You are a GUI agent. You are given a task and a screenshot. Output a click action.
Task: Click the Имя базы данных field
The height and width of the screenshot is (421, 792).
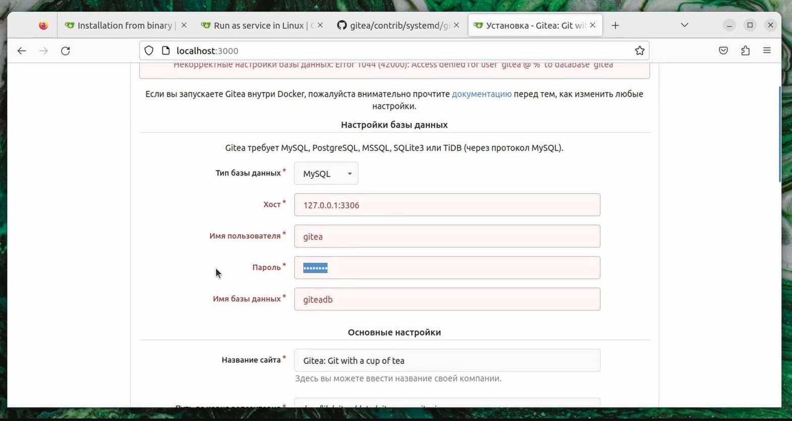point(447,299)
